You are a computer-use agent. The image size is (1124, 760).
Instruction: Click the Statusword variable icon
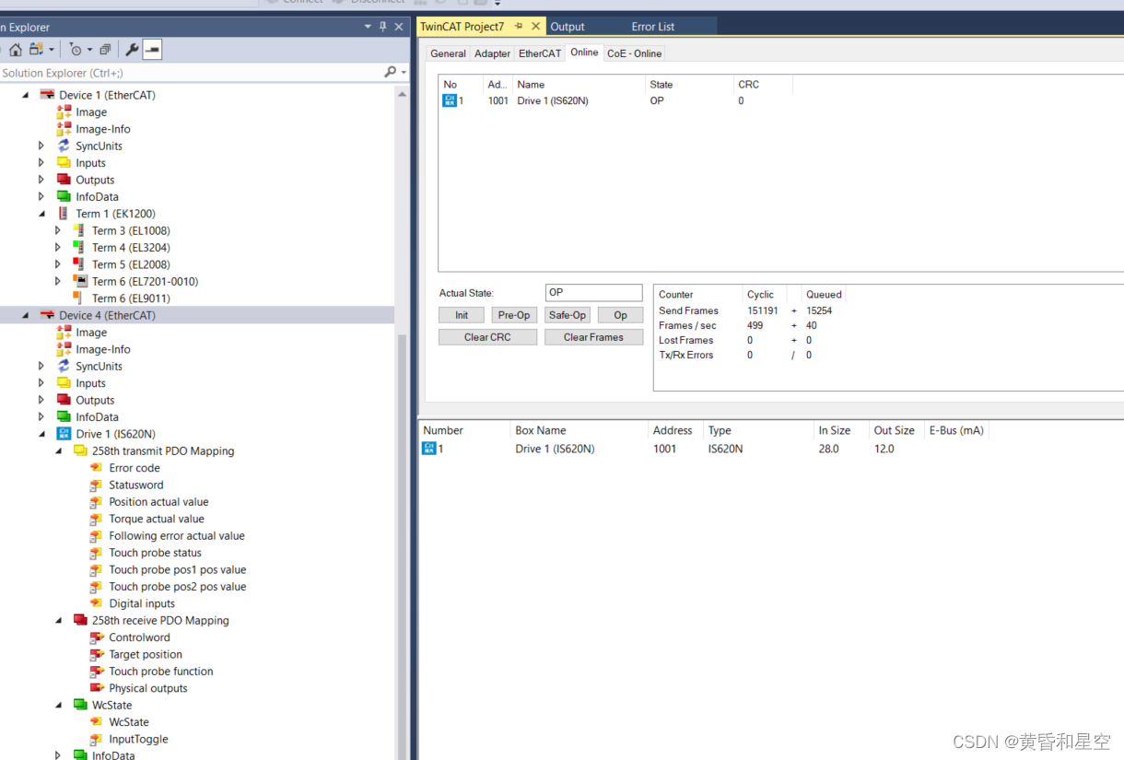coord(96,485)
